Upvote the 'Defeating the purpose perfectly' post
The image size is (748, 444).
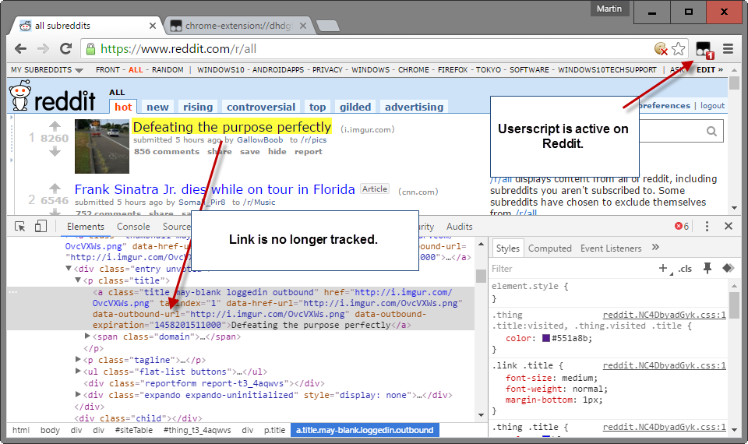click(x=55, y=125)
